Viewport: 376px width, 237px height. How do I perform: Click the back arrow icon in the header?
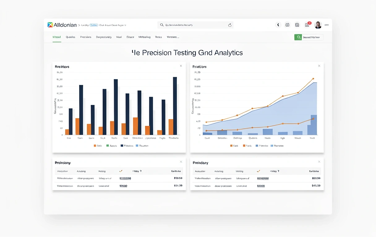278,25
